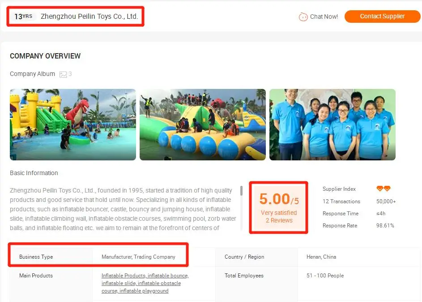
Task: Click the Main Products label
Action: [36, 275]
